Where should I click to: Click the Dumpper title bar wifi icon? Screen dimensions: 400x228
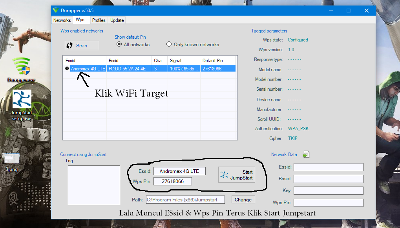tap(56, 11)
